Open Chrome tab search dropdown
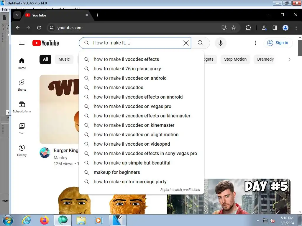The width and height of the screenshot is (302, 226). pos(17,15)
